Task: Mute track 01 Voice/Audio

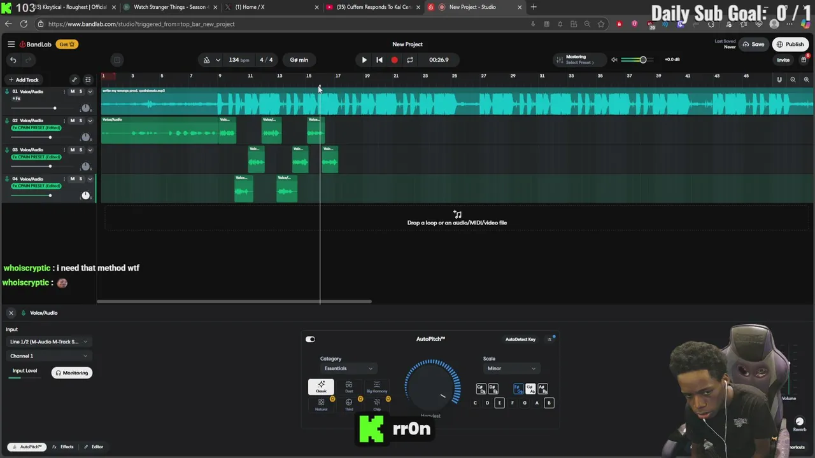Action: [72, 92]
